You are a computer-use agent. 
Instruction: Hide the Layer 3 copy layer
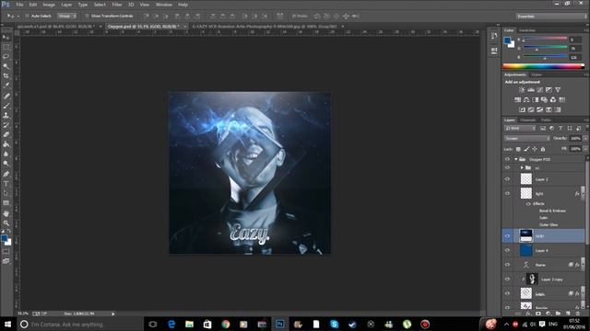tap(507, 279)
